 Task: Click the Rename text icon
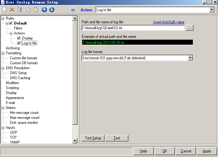tap(20, 10)
